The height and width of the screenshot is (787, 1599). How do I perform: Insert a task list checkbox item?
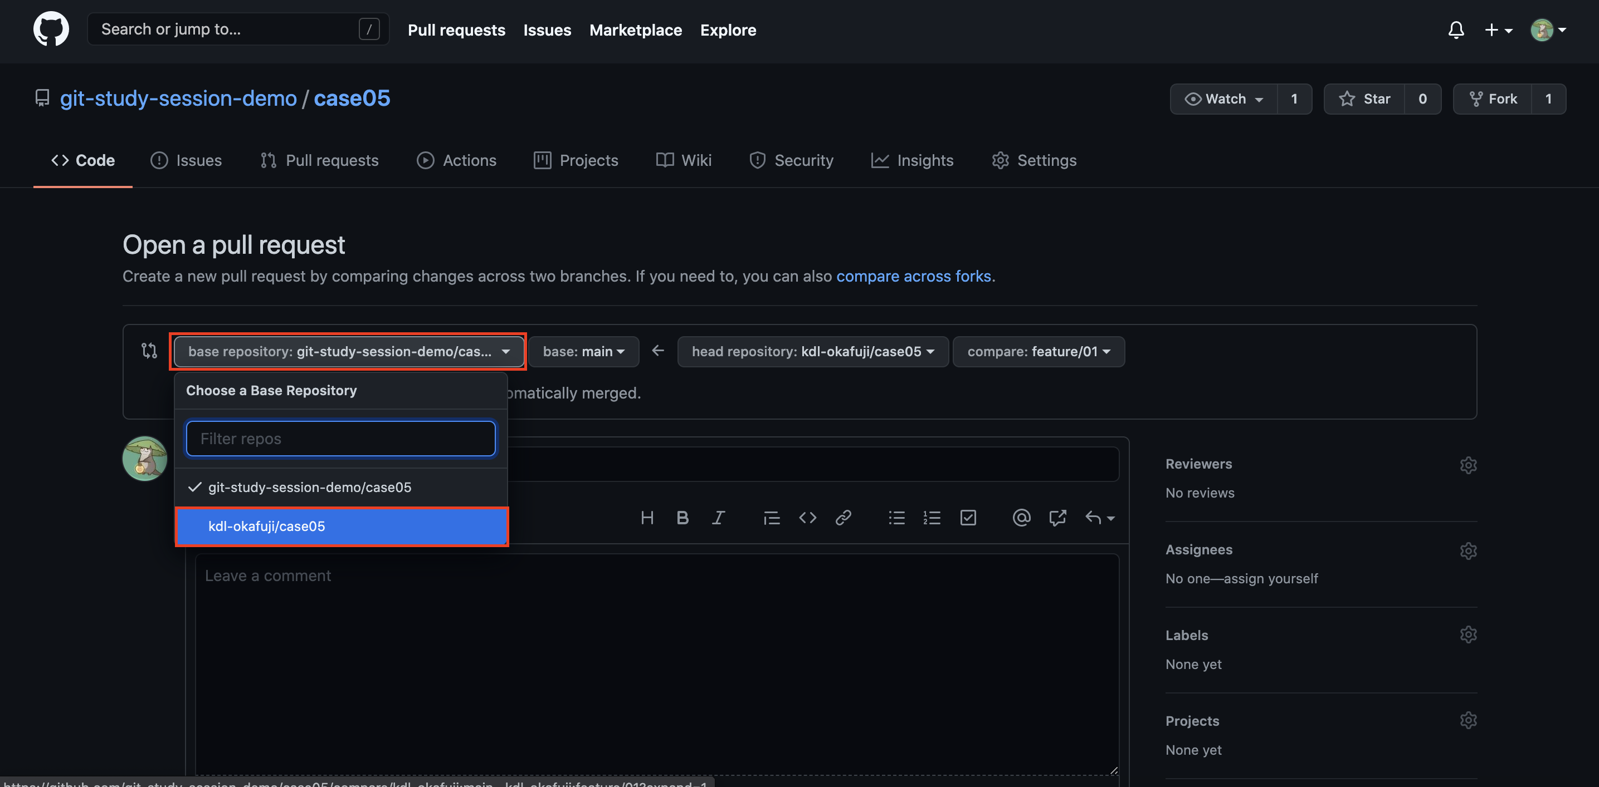968,518
